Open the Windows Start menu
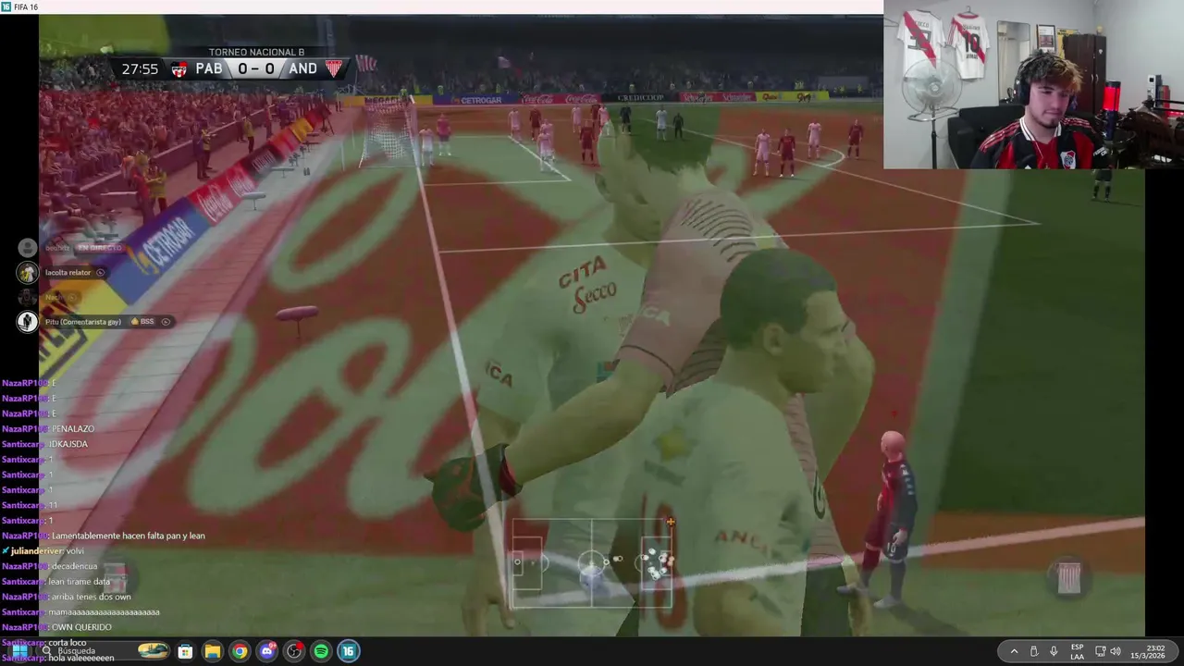This screenshot has height=666, width=1184. tap(18, 651)
